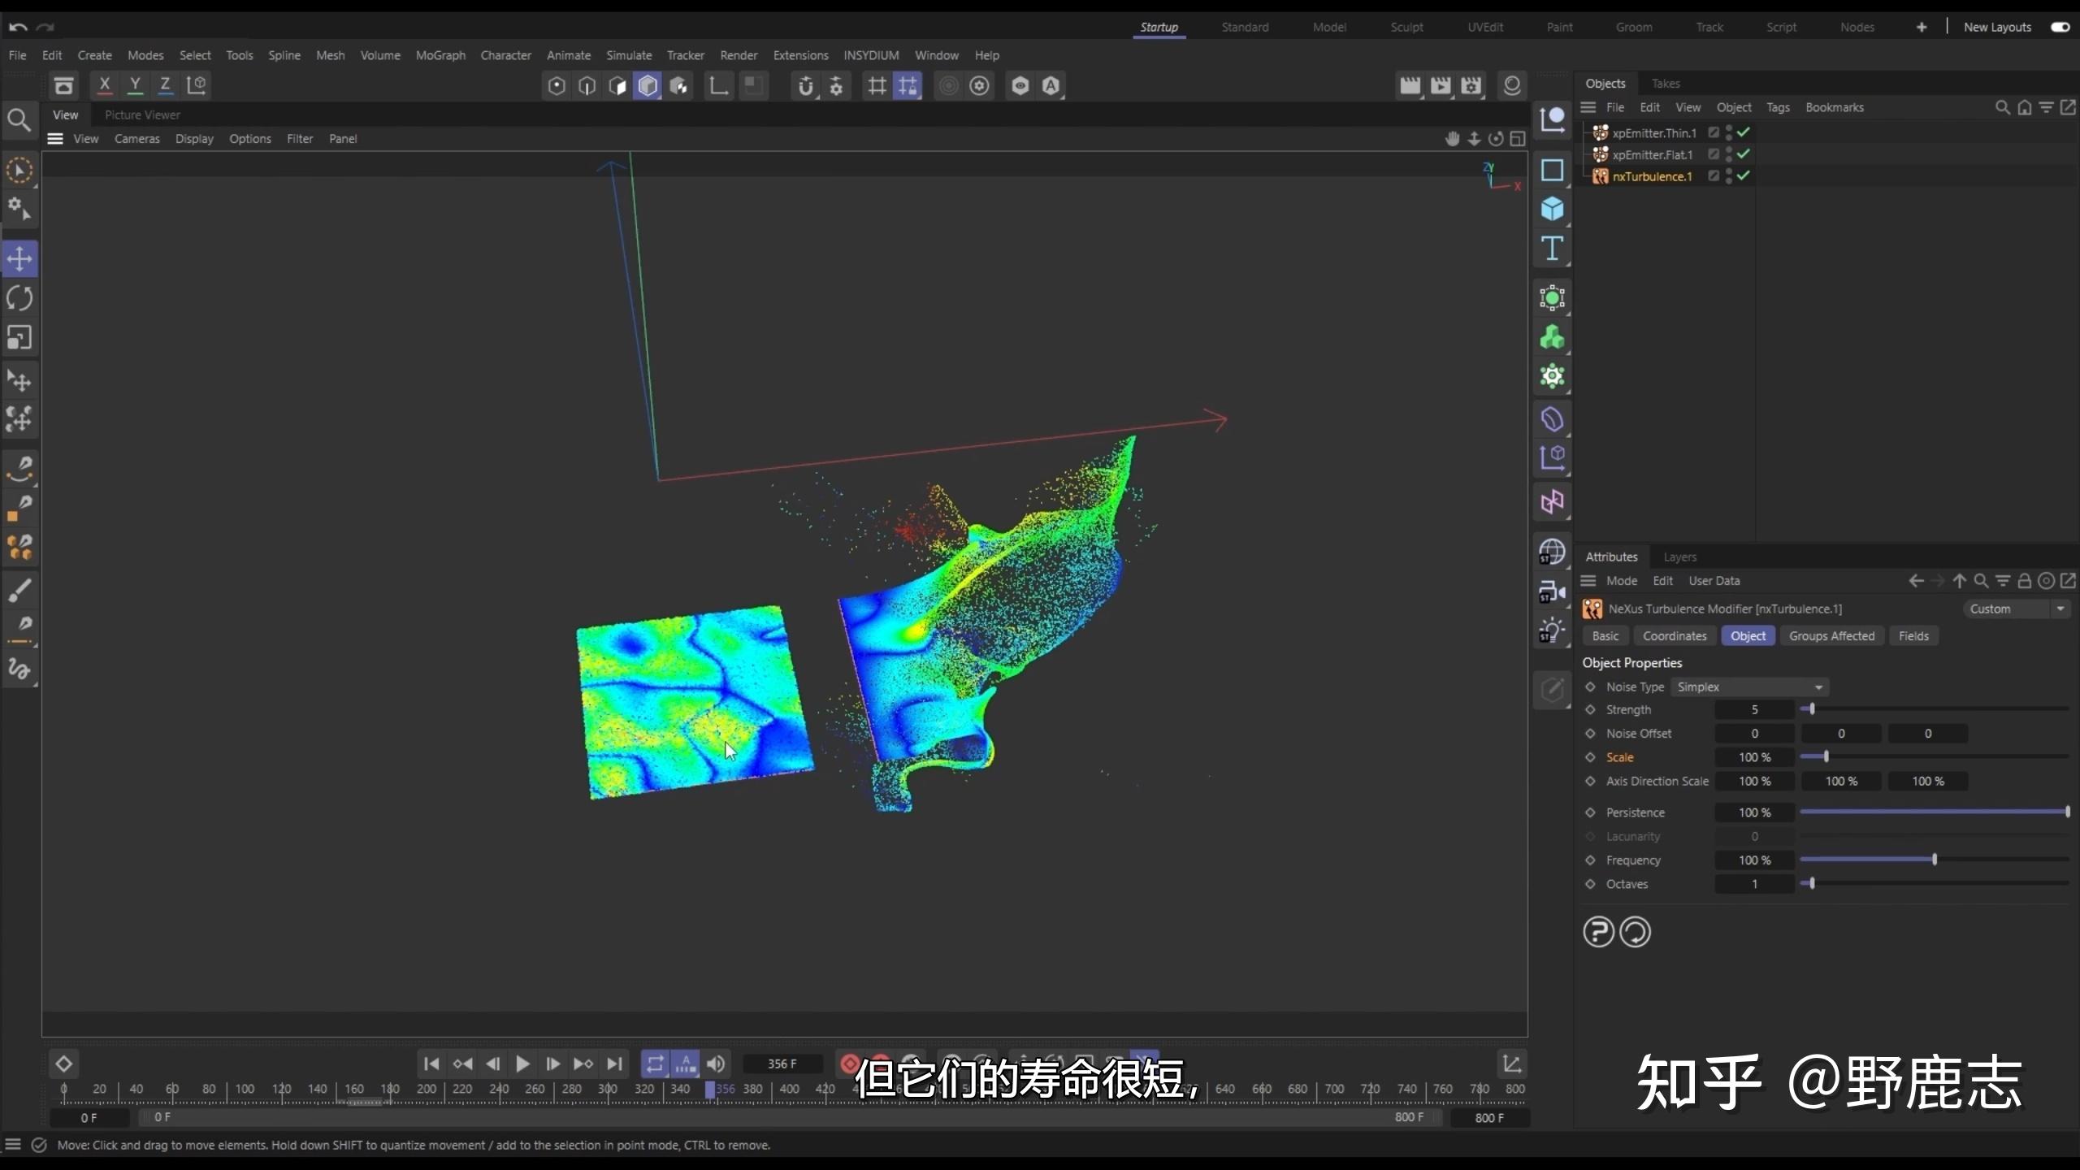This screenshot has height=1170, width=2080.
Task: Open the Noise Type Simplex dropdown
Action: click(1749, 687)
